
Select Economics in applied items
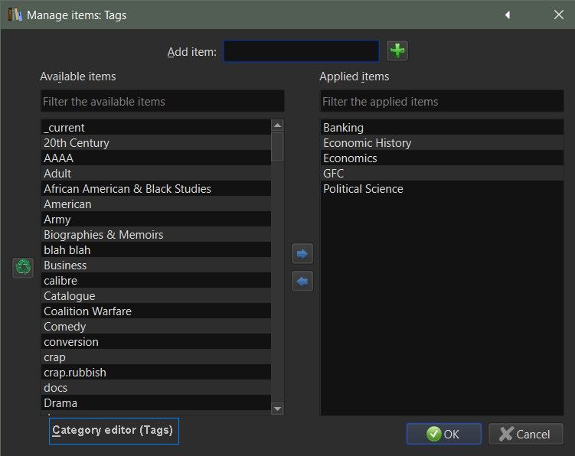[x=442, y=158]
